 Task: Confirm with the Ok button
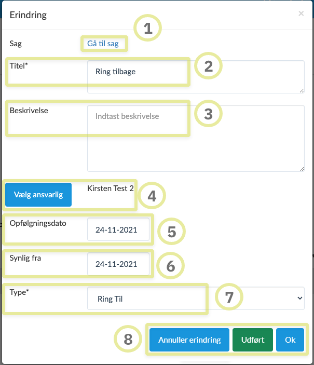[290, 340]
